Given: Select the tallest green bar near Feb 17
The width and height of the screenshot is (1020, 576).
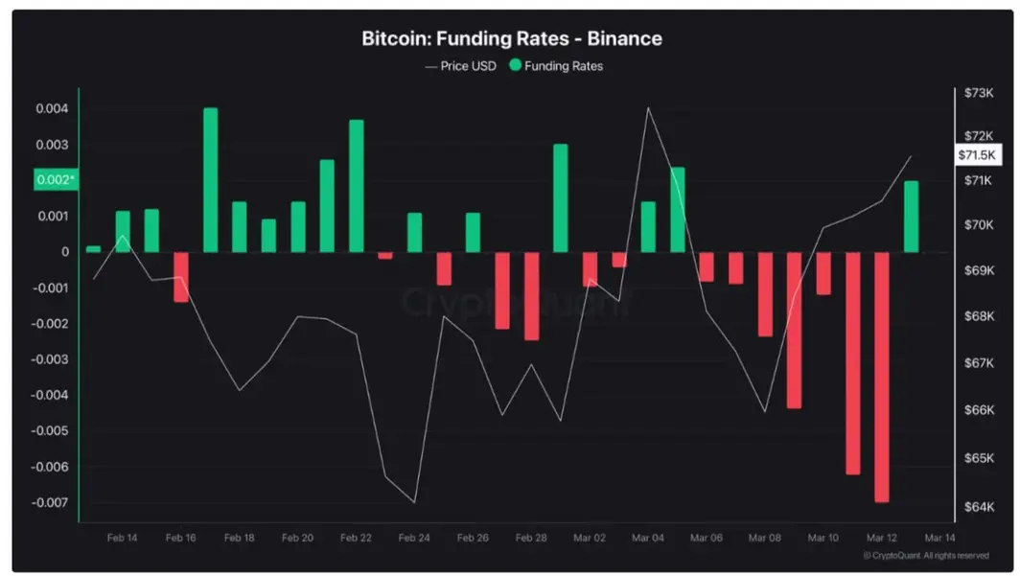Looking at the screenshot, I should click(x=210, y=180).
